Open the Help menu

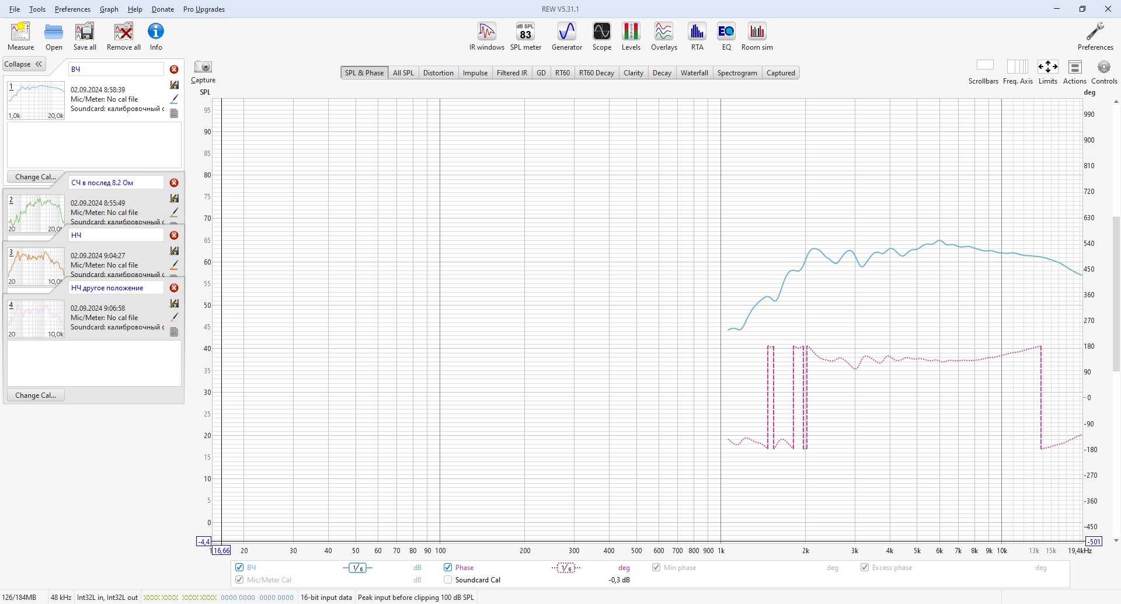tap(135, 9)
